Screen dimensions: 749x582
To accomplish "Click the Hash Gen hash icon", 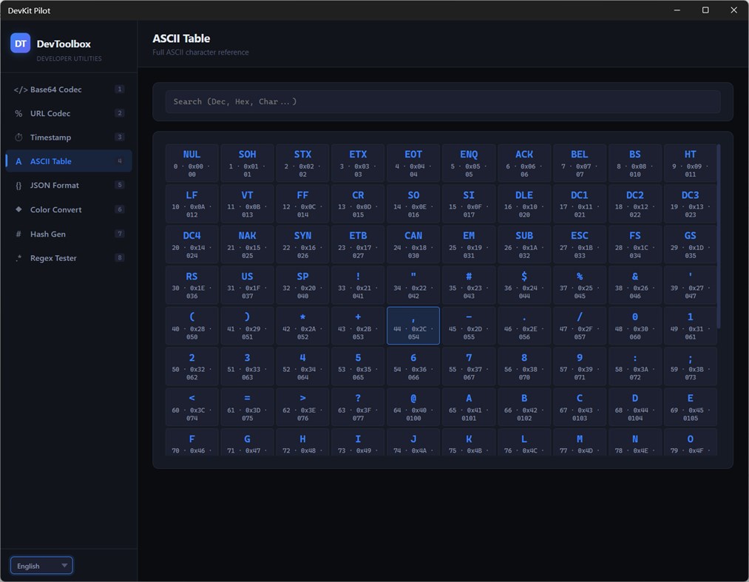I will [x=18, y=234].
